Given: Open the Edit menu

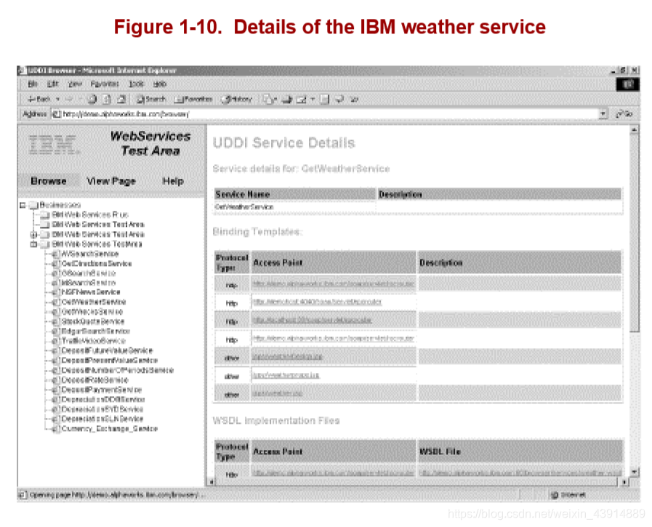Looking at the screenshot, I should 52,84.
